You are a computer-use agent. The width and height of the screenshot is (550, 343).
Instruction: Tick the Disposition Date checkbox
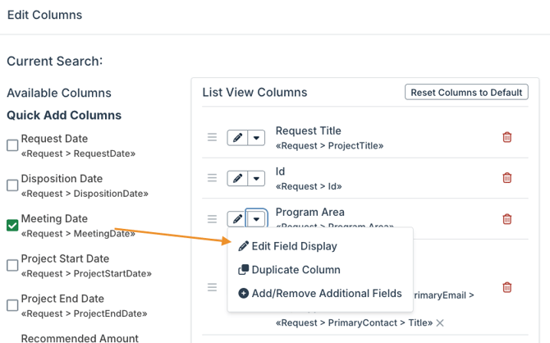[12, 185]
